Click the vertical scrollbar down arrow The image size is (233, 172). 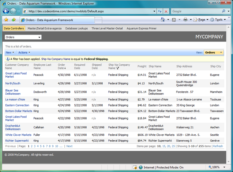coord(229,161)
